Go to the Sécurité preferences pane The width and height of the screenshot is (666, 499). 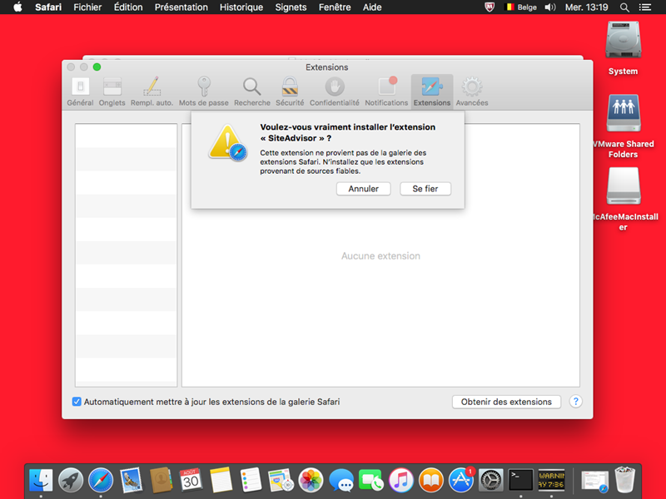coord(290,91)
